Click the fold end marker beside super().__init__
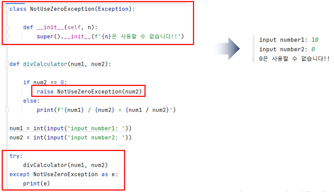 (7, 36)
